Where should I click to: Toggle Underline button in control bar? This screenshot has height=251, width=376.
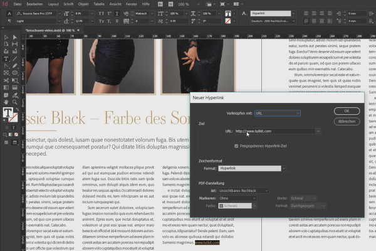117,13
